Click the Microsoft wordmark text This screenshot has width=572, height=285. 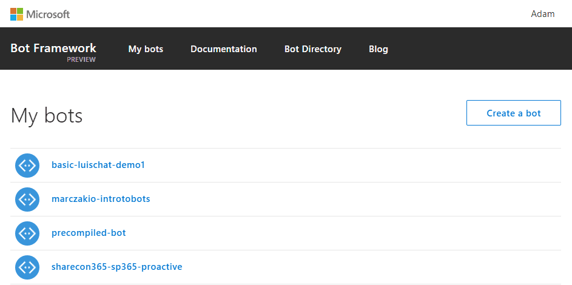tap(48, 14)
